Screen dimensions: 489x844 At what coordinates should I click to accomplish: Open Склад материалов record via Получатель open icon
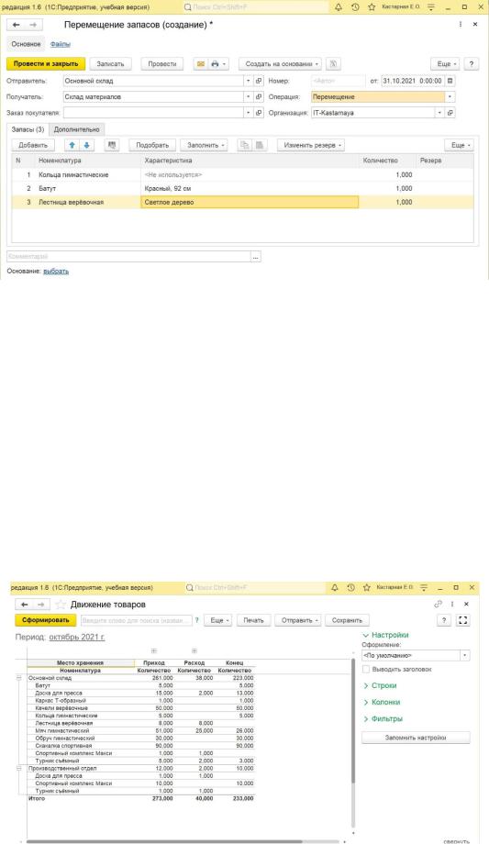coord(259,97)
